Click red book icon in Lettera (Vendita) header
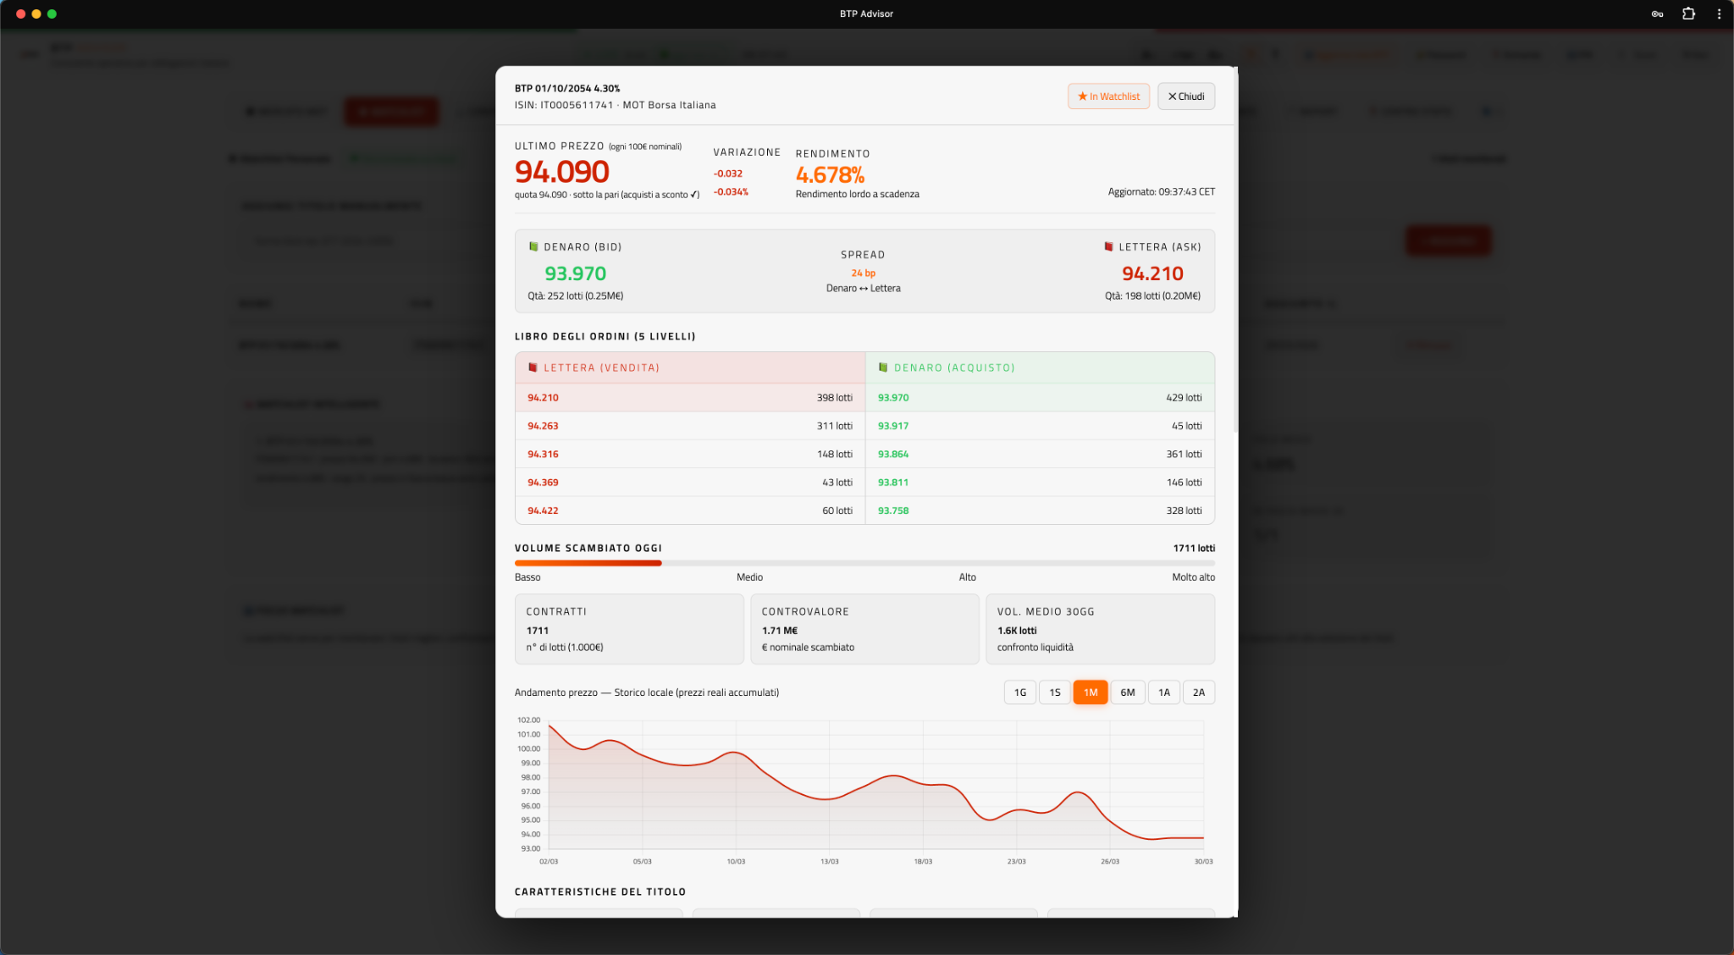This screenshot has height=955, width=1734. point(533,367)
